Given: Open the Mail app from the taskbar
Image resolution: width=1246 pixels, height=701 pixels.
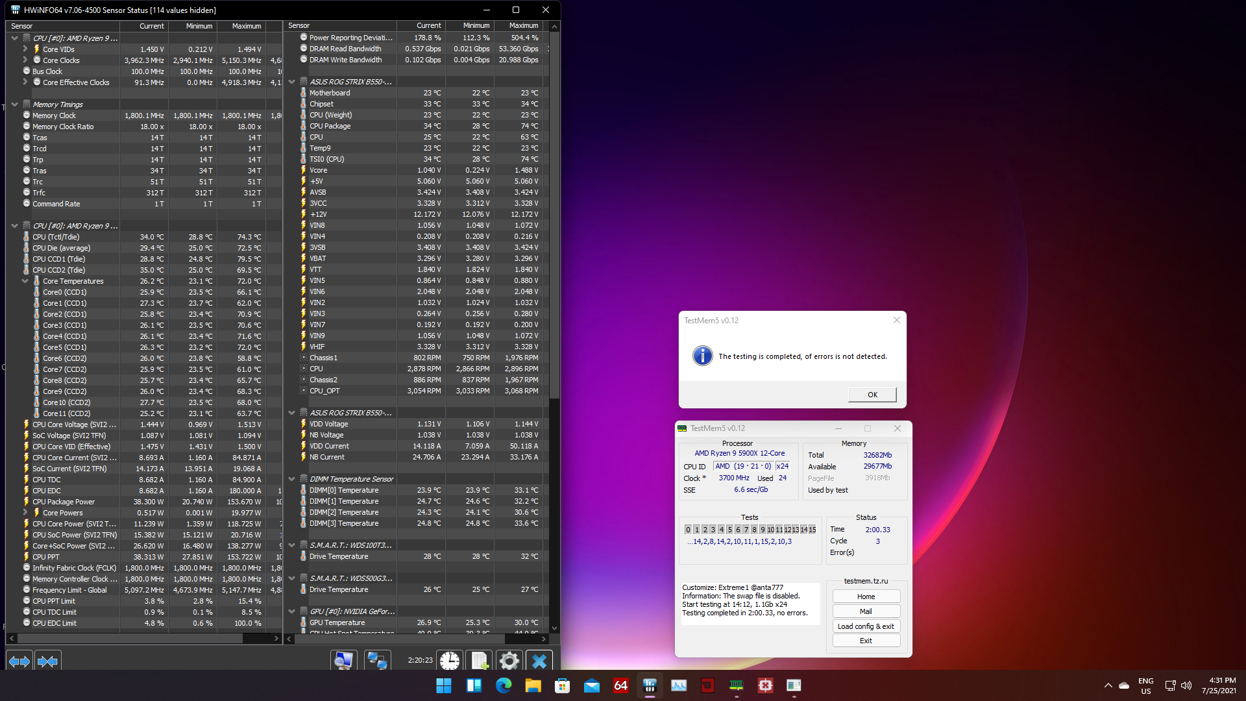Looking at the screenshot, I should pyautogui.click(x=592, y=685).
